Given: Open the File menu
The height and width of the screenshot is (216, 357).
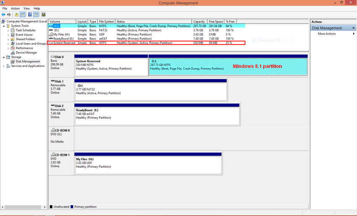Looking at the screenshot, I should click(5, 8).
